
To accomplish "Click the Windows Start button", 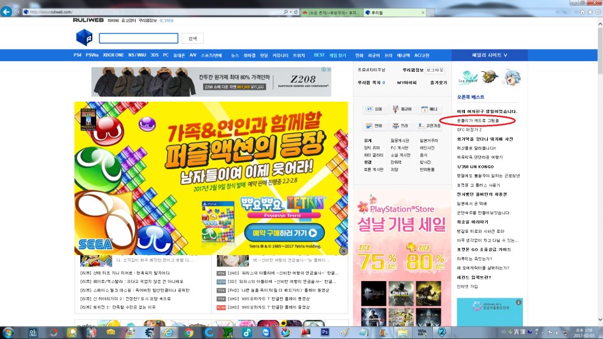I will (8, 333).
